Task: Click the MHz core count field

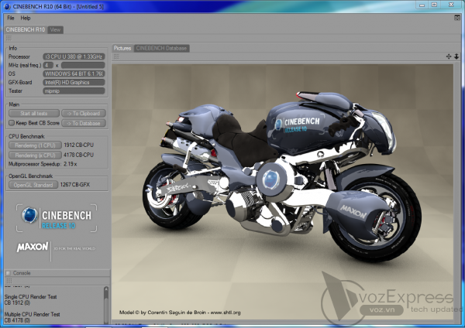Action: [48, 65]
